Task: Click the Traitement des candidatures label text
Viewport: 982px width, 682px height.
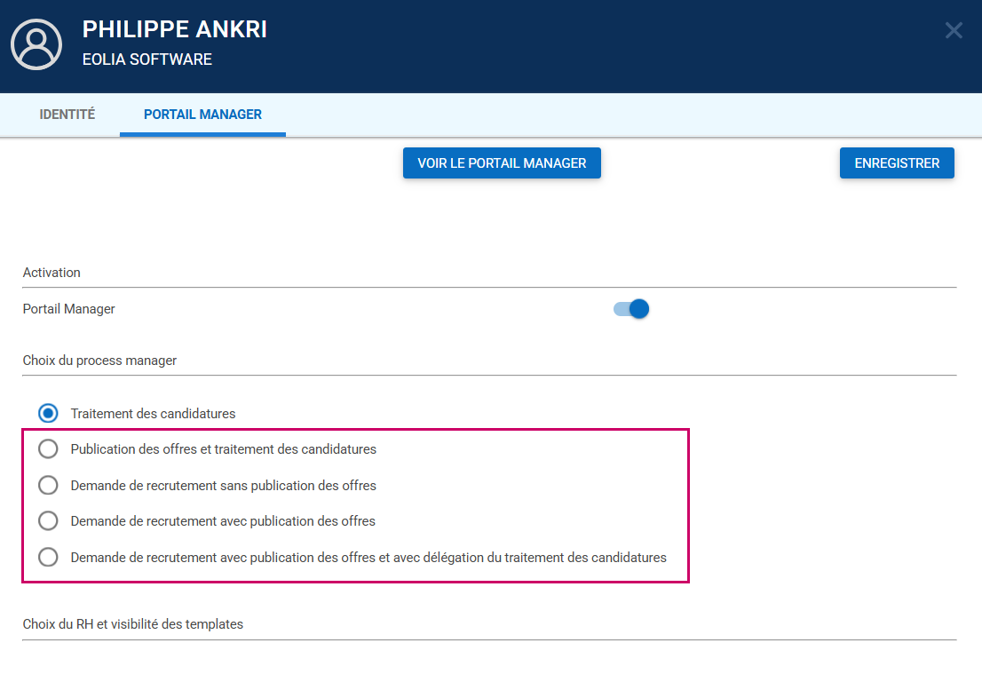Action: (153, 414)
